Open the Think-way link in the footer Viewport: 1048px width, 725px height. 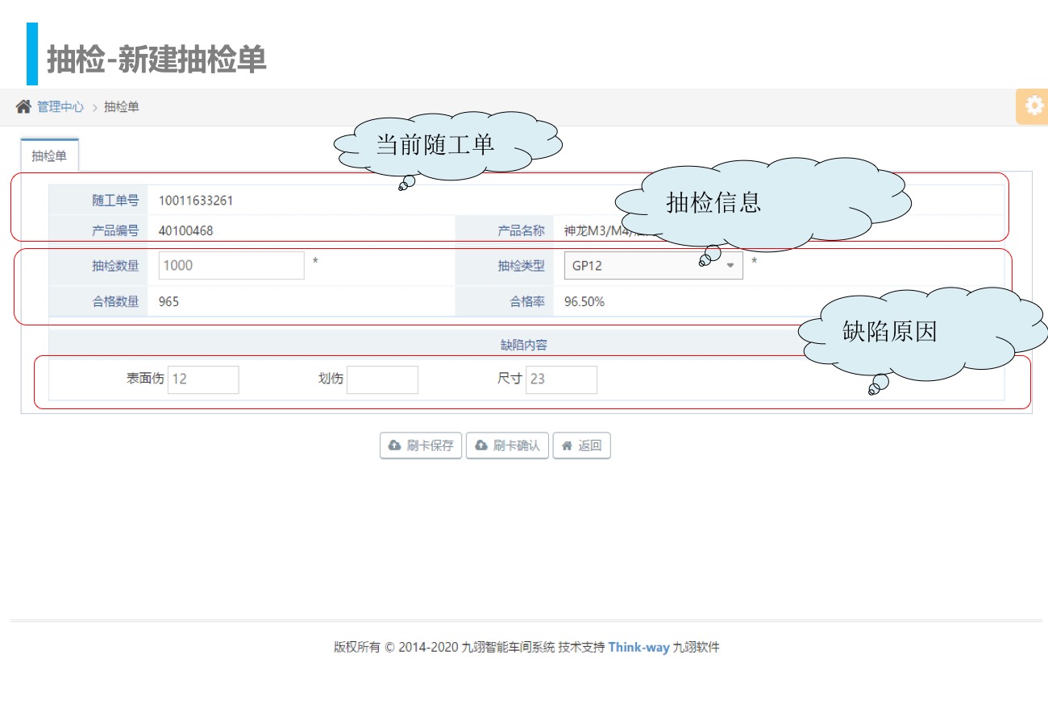pos(638,647)
